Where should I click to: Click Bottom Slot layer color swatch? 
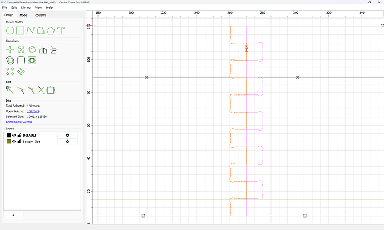(8, 142)
